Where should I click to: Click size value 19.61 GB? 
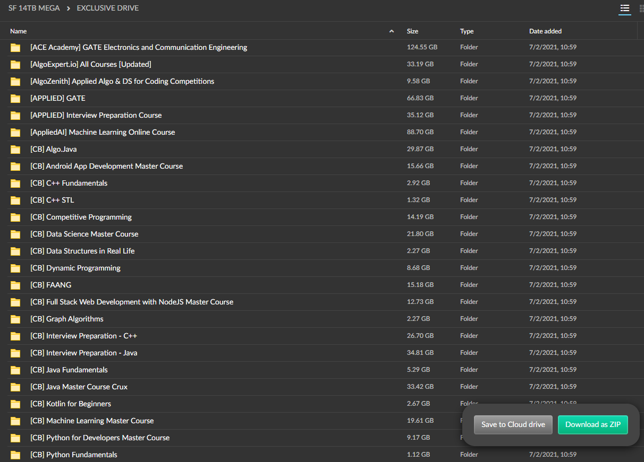tap(420, 421)
